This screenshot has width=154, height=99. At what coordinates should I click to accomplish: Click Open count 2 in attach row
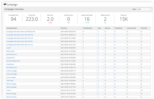point(98,48)
